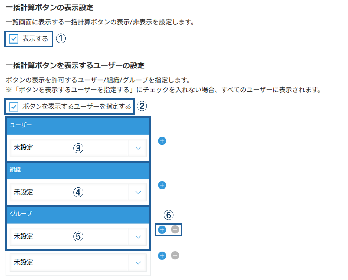Click the minus icon beside the bottom 未設定 row
This screenshot has height=280, width=348.
click(175, 255)
